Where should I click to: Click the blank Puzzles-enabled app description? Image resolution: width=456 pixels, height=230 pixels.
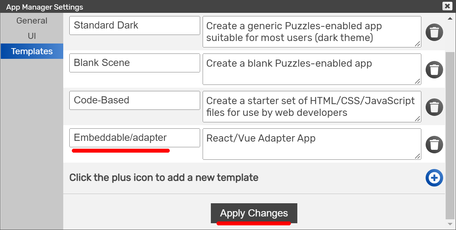312,69
